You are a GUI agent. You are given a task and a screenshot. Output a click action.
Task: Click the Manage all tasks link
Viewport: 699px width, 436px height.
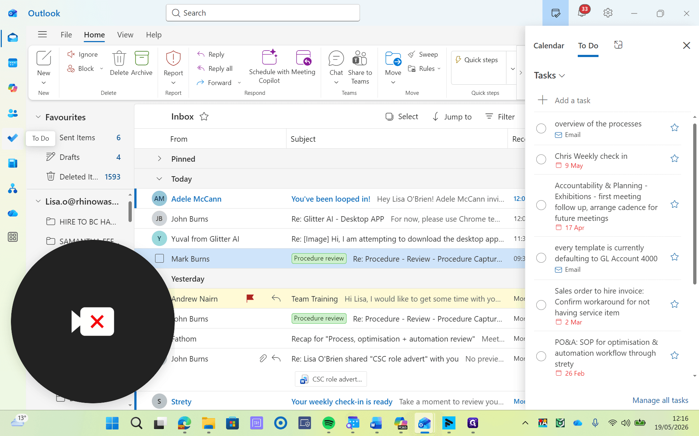pos(660,400)
